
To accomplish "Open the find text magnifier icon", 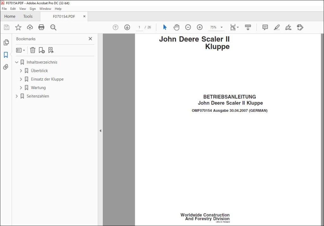I will coord(53,27).
